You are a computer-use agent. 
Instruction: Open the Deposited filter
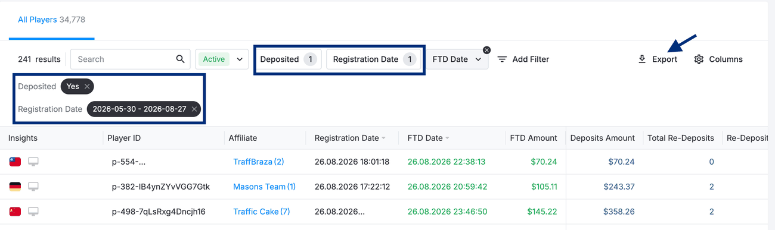(x=288, y=59)
